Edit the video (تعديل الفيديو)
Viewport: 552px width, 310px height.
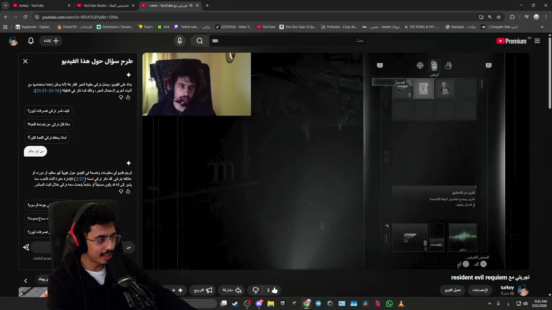pyautogui.click(x=453, y=290)
